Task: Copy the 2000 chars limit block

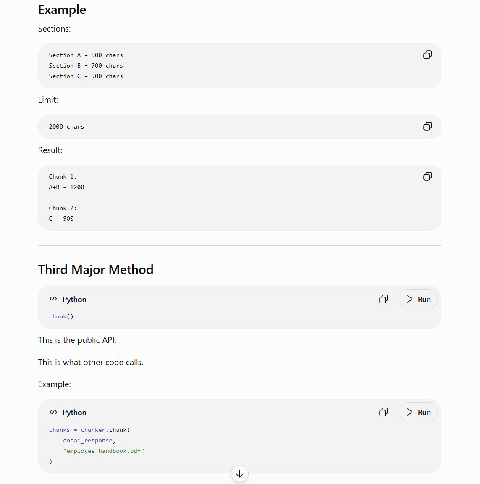Action: tap(428, 126)
